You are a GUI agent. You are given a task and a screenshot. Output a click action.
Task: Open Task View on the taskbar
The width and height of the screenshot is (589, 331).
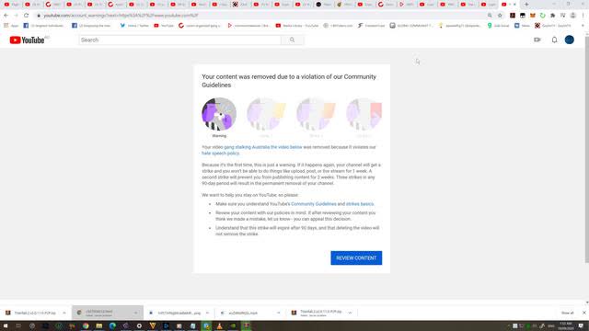18,325
